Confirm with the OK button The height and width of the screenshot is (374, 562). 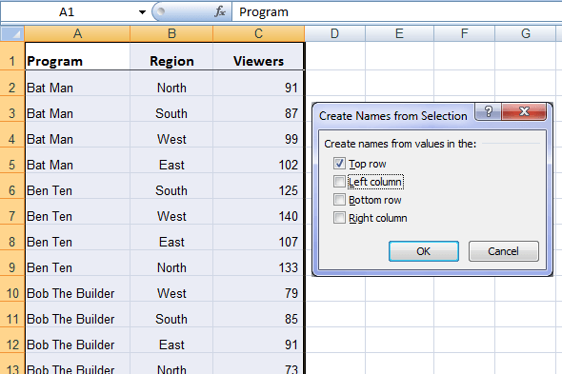(424, 251)
